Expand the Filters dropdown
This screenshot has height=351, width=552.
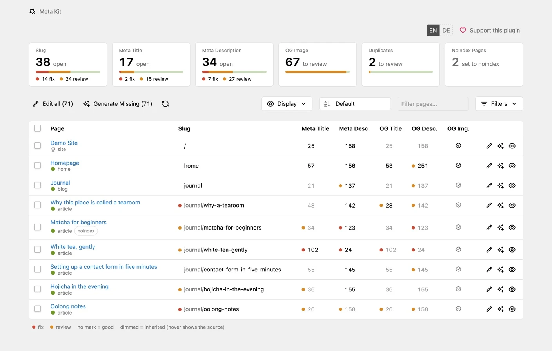click(499, 104)
